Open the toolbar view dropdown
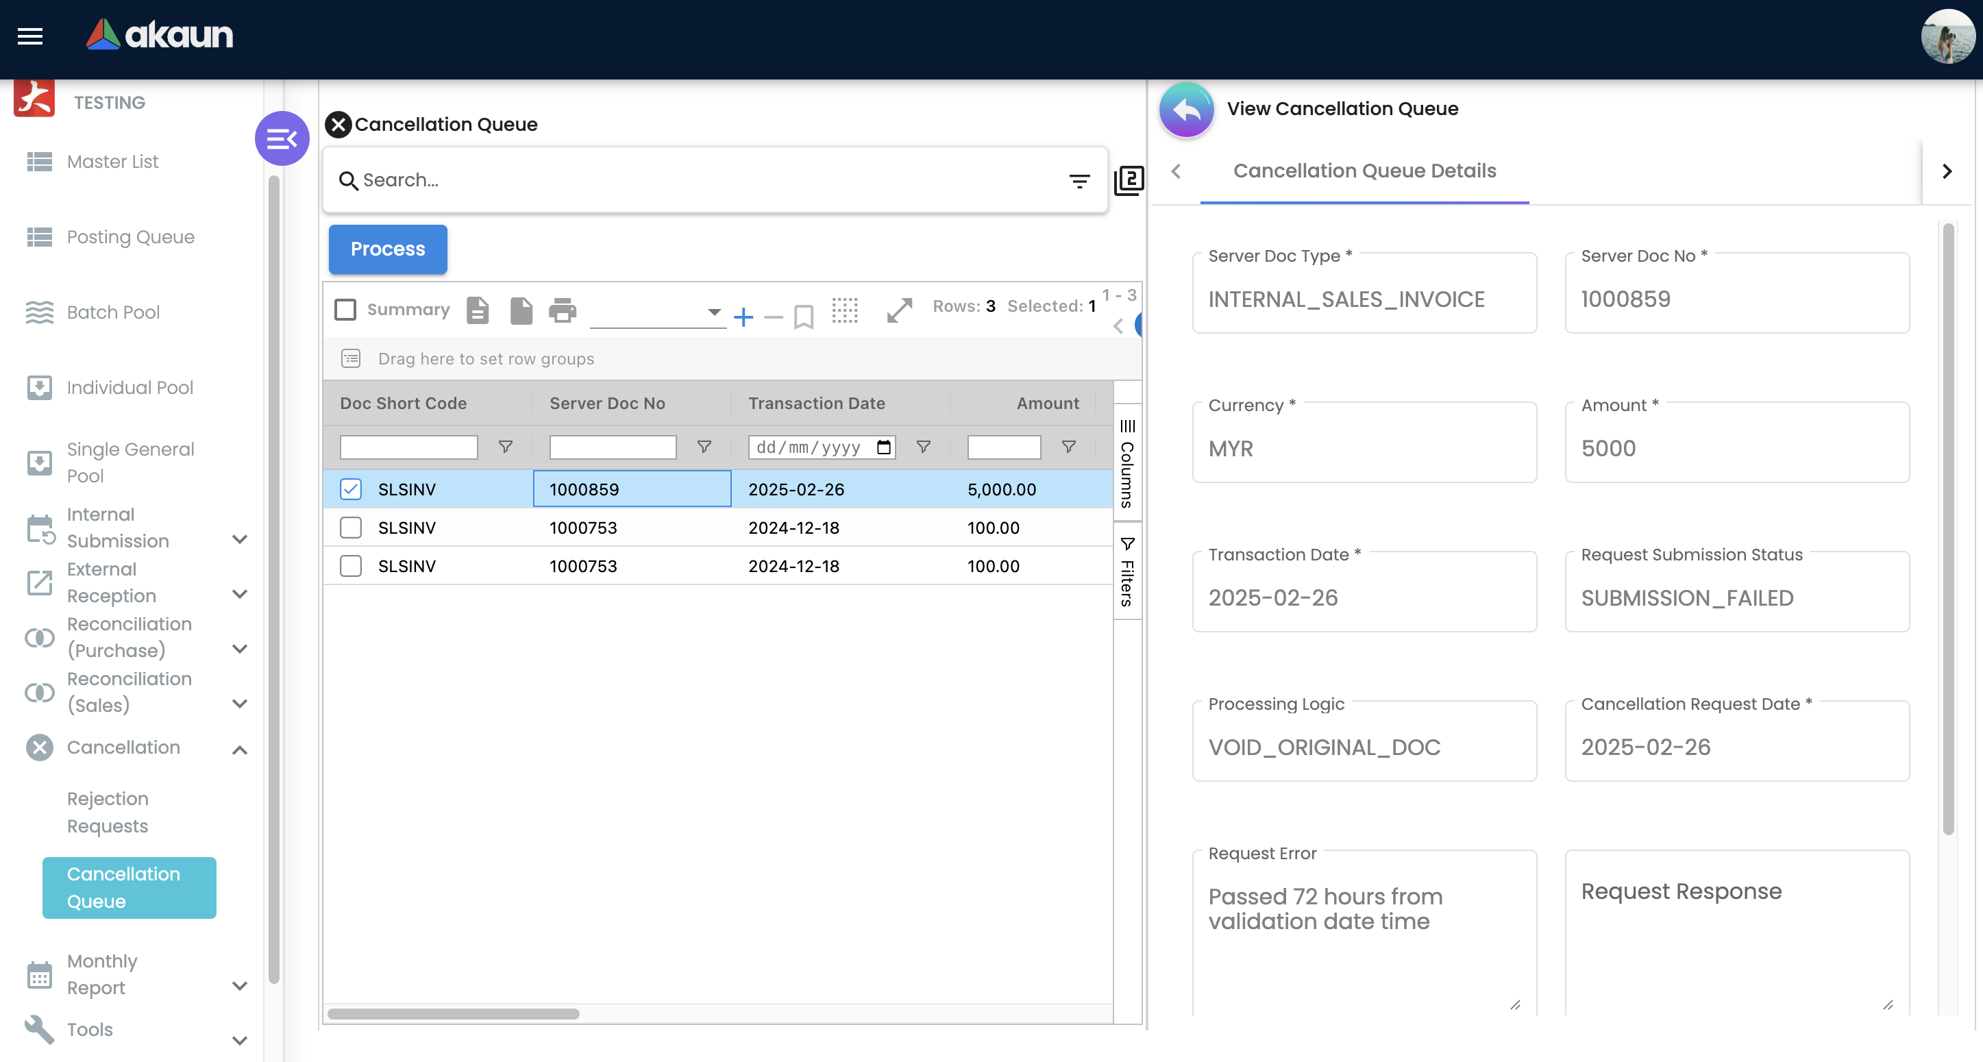Screen dimensions: 1983x1062 pyautogui.click(x=657, y=312)
